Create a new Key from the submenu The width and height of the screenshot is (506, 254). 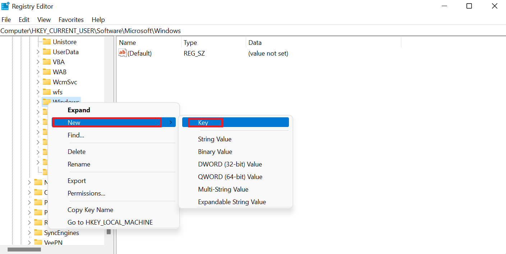(235, 122)
